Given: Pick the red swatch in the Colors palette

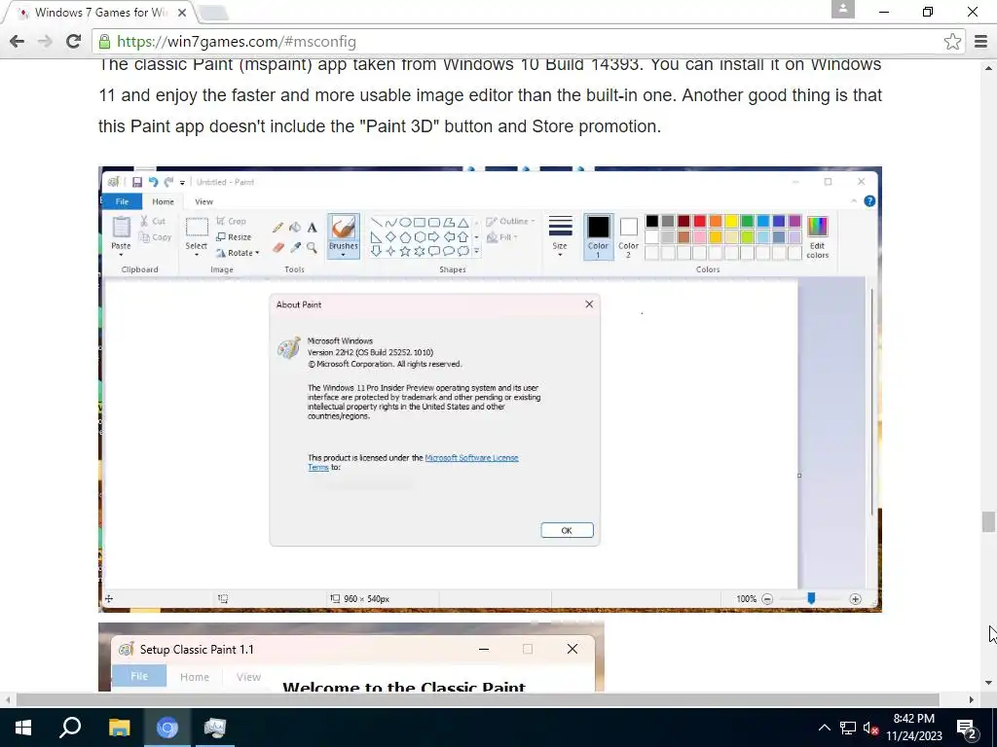Looking at the screenshot, I should click(x=699, y=221).
